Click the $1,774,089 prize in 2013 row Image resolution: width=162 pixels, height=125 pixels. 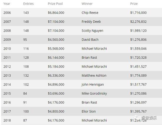tap(138, 75)
